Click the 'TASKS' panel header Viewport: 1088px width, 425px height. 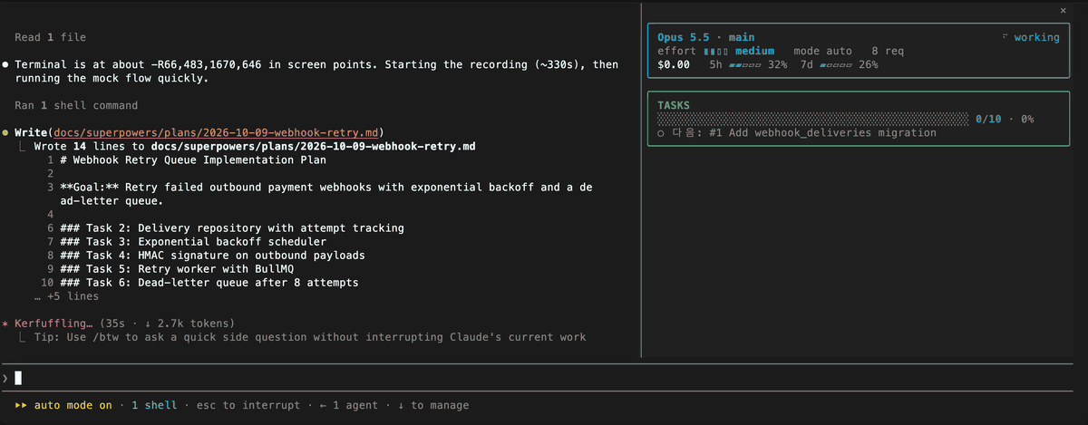674,105
